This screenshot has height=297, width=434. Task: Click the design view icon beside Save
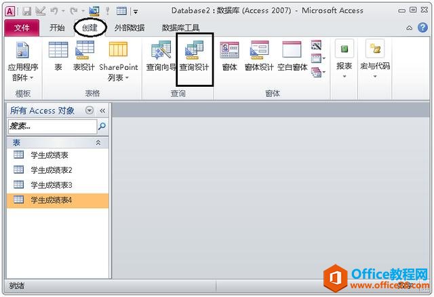41,11
